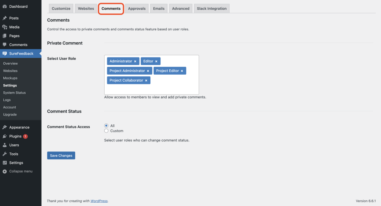Remove the Project Editor role tag

[x=182, y=71]
